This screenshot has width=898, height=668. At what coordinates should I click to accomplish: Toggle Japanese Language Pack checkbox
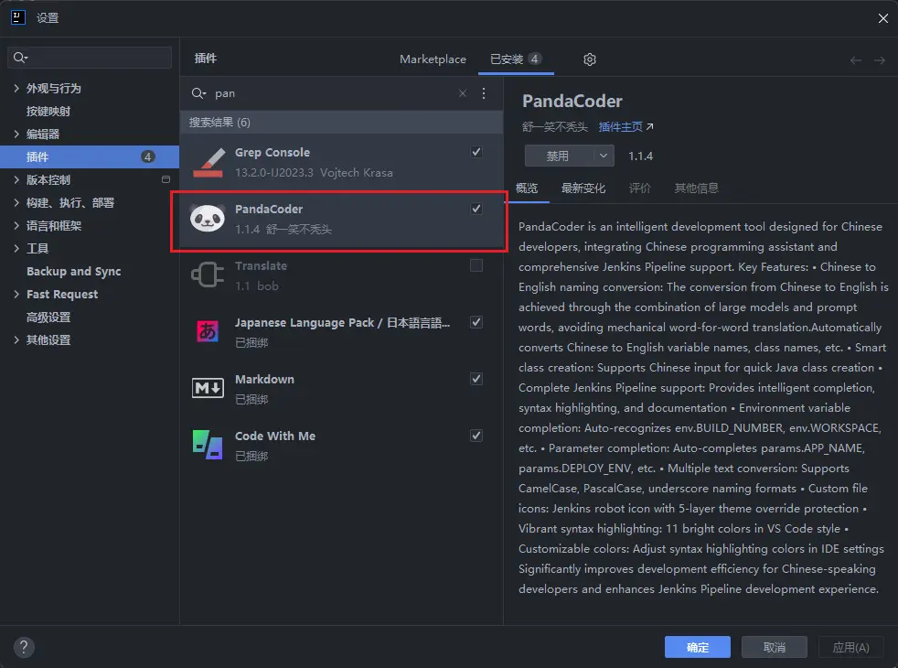pyautogui.click(x=476, y=322)
